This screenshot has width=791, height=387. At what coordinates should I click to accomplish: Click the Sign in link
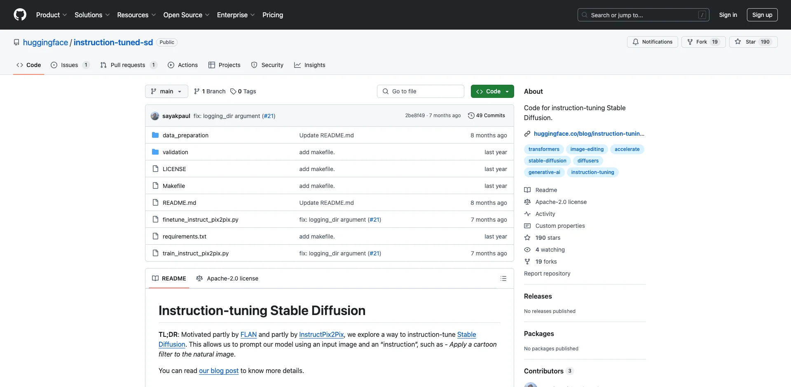tap(728, 15)
